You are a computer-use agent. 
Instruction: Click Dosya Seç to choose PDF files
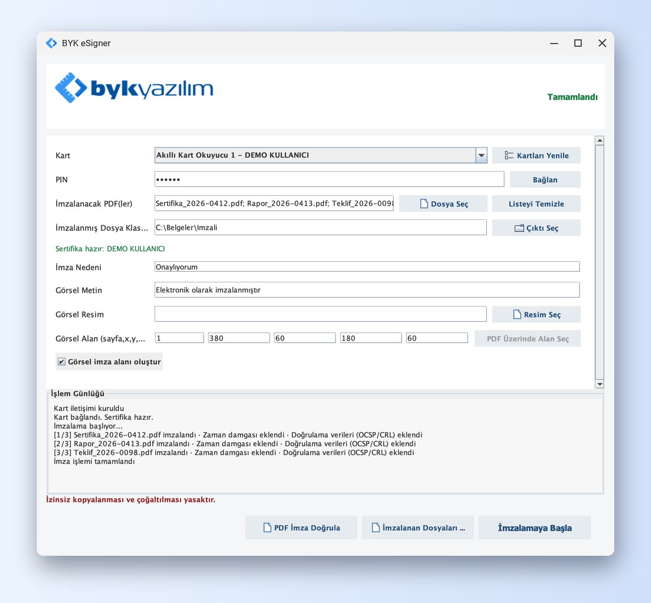pos(443,204)
